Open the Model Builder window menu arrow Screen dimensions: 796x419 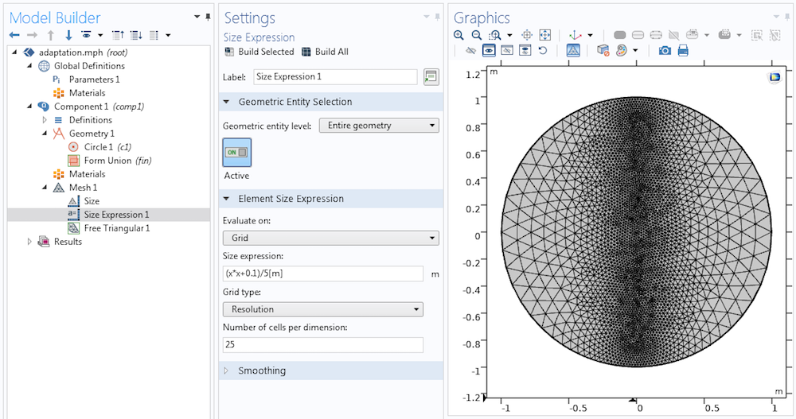[x=197, y=17]
